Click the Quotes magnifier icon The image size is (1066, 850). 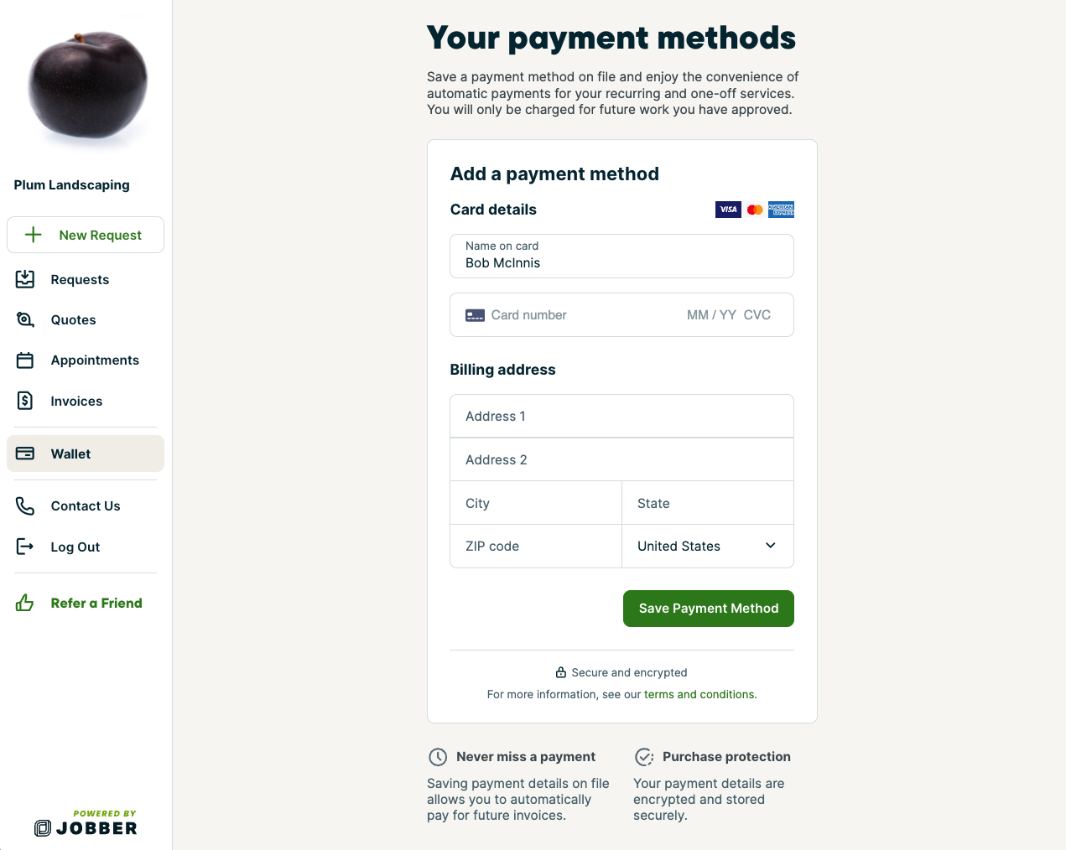25,319
